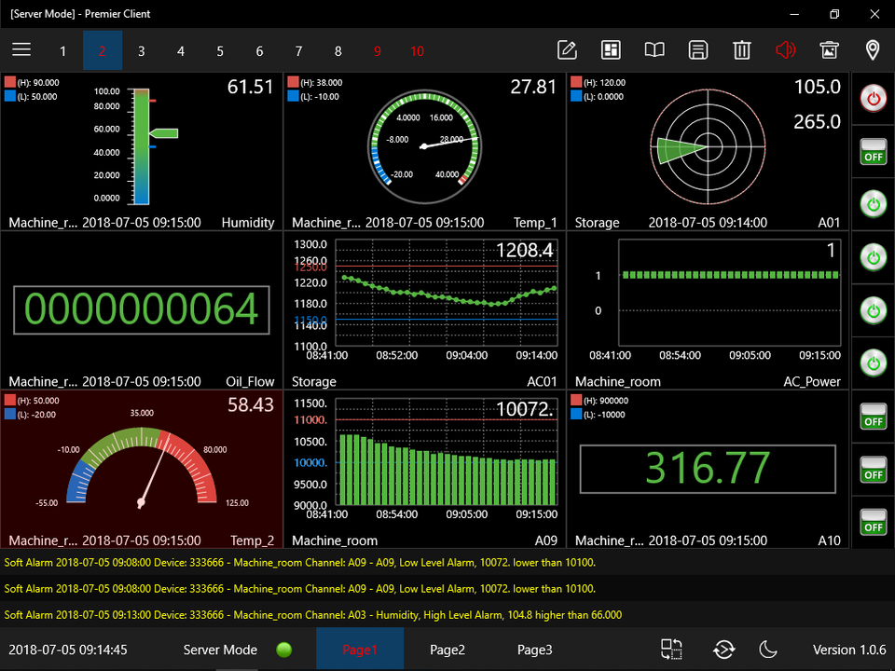Click the Humidity red high-limit color swatch
The image size is (895, 671).
[10, 83]
